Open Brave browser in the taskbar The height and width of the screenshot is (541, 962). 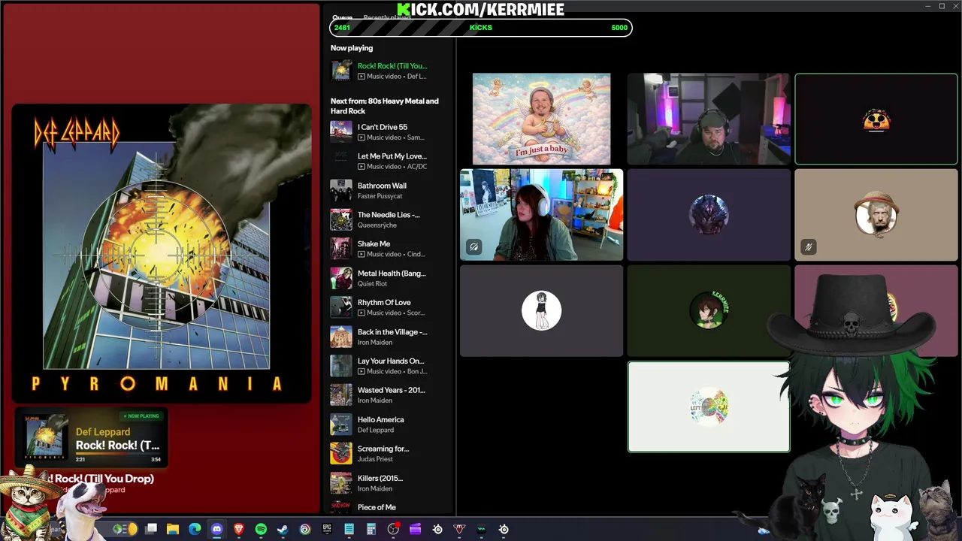coord(239,529)
